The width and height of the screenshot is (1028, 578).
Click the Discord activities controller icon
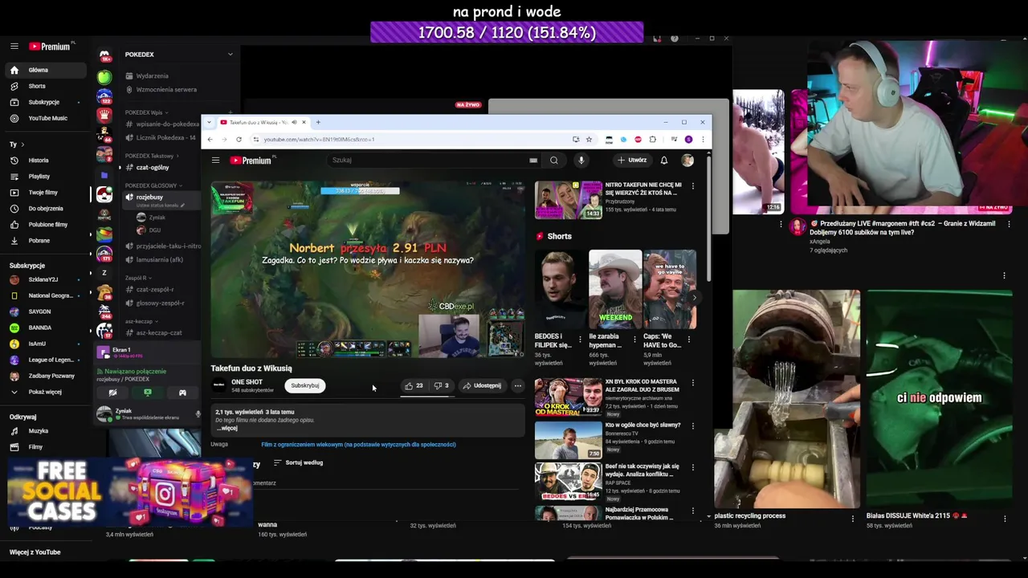coord(182,393)
